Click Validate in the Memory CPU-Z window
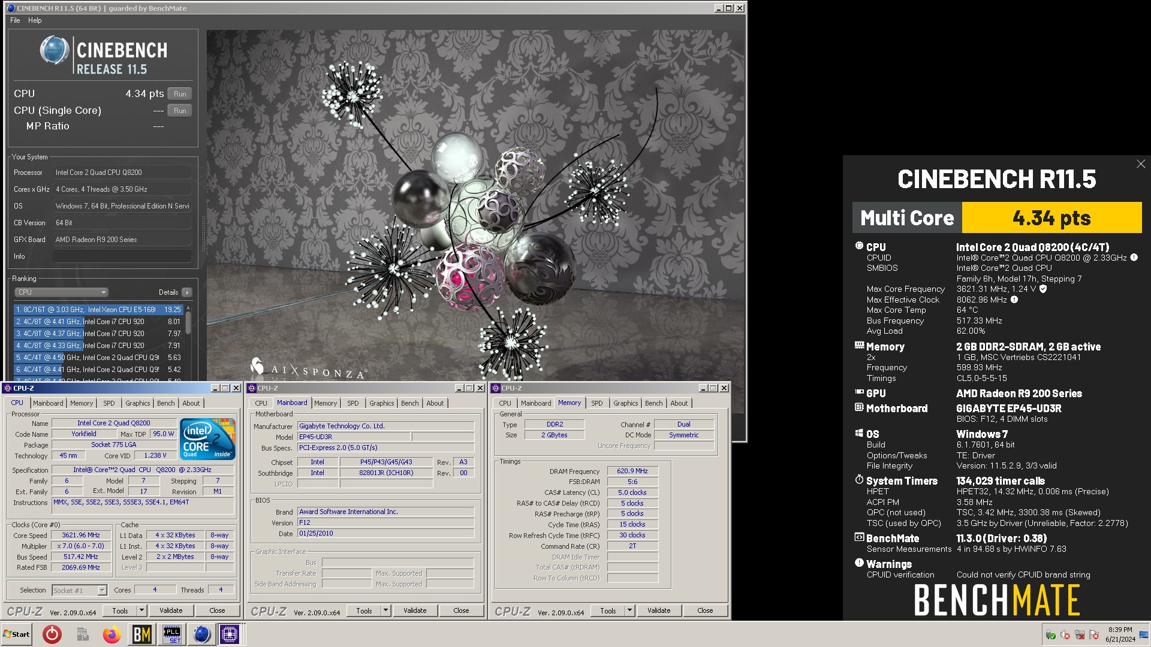This screenshot has width=1151, height=647. 659,610
